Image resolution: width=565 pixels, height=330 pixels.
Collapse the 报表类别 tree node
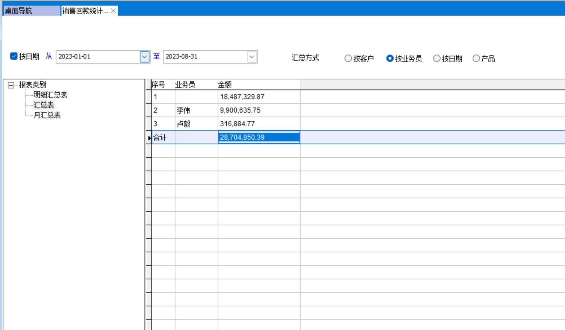point(11,85)
